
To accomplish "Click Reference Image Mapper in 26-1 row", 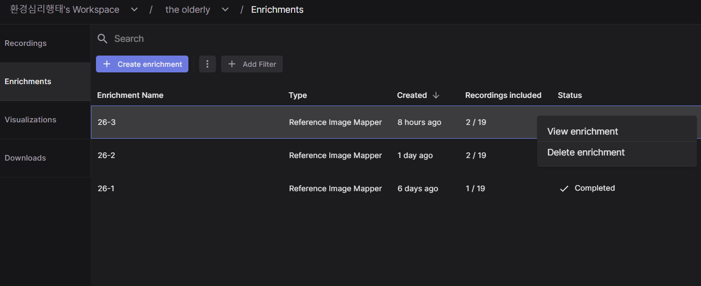I will click(x=335, y=189).
